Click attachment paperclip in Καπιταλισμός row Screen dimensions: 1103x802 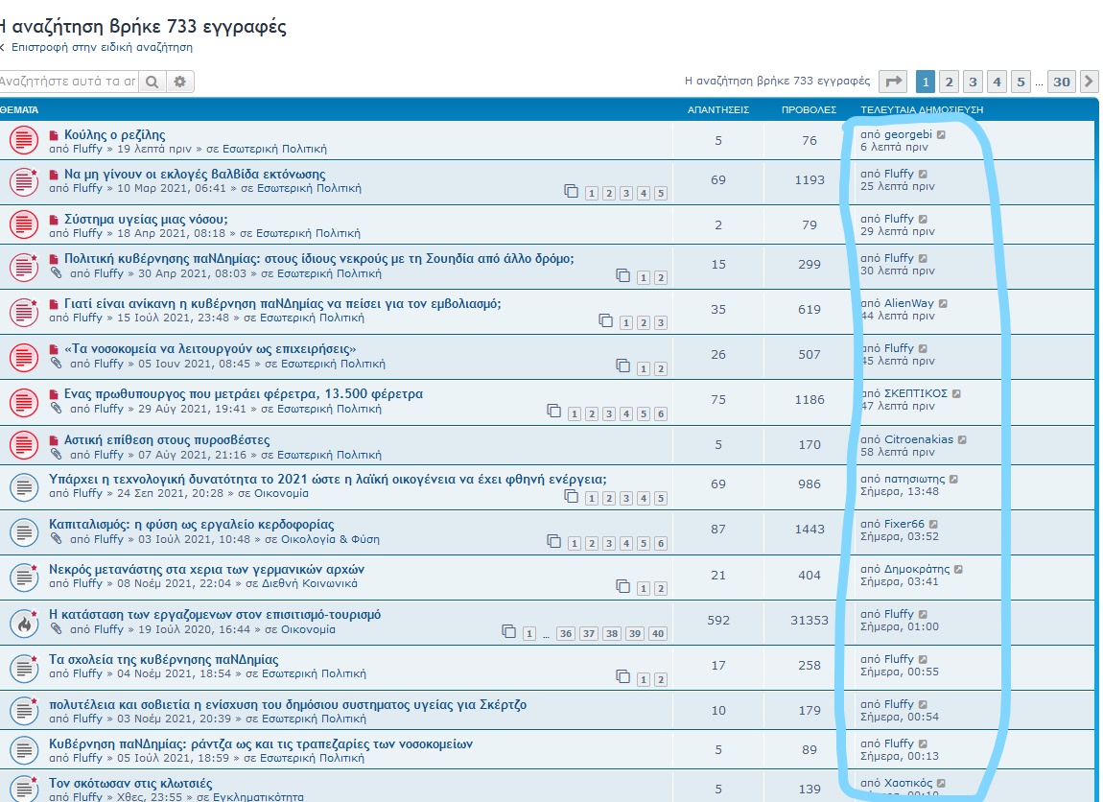pos(57,538)
